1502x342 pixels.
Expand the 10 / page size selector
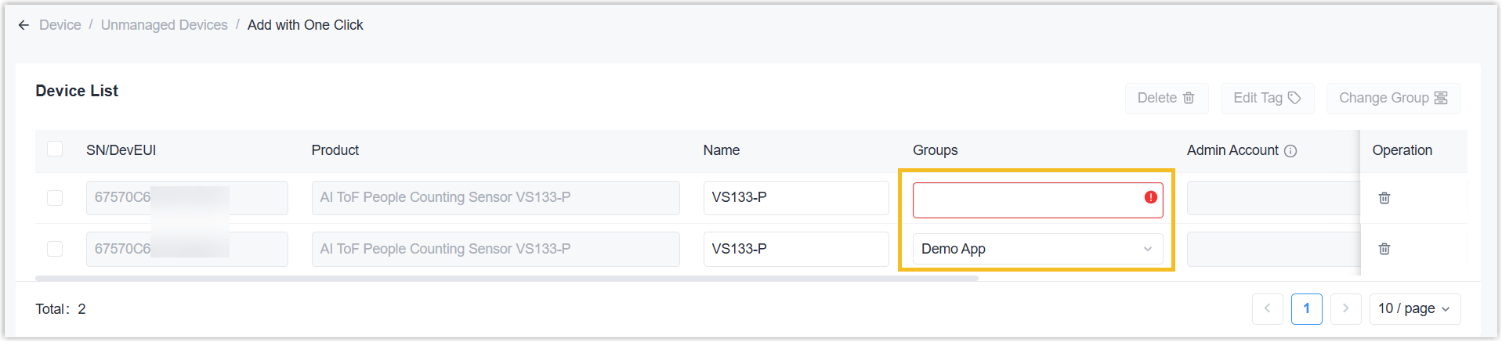[x=1413, y=308]
